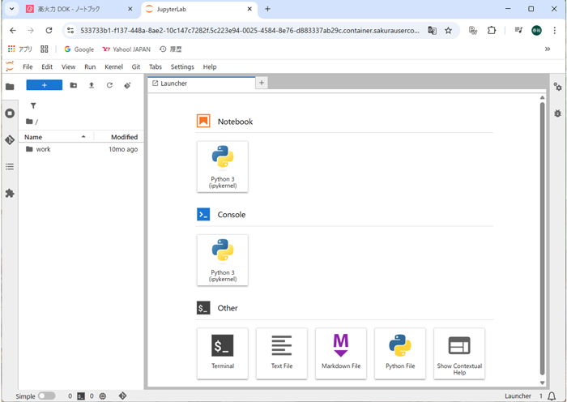The width and height of the screenshot is (567, 402).
Task: Click the Upload Files icon
Action: pyautogui.click(x=92, y=85)
